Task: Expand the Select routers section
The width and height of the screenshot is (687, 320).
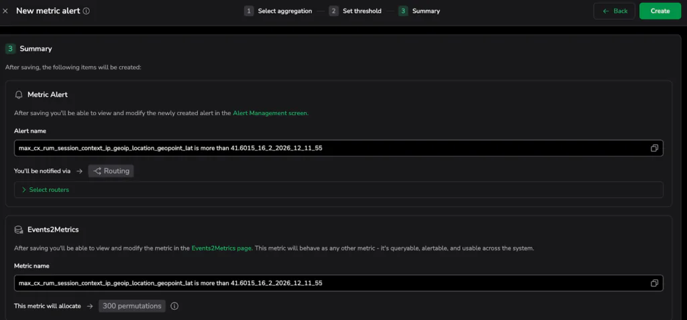Action: tap(46, 190)
